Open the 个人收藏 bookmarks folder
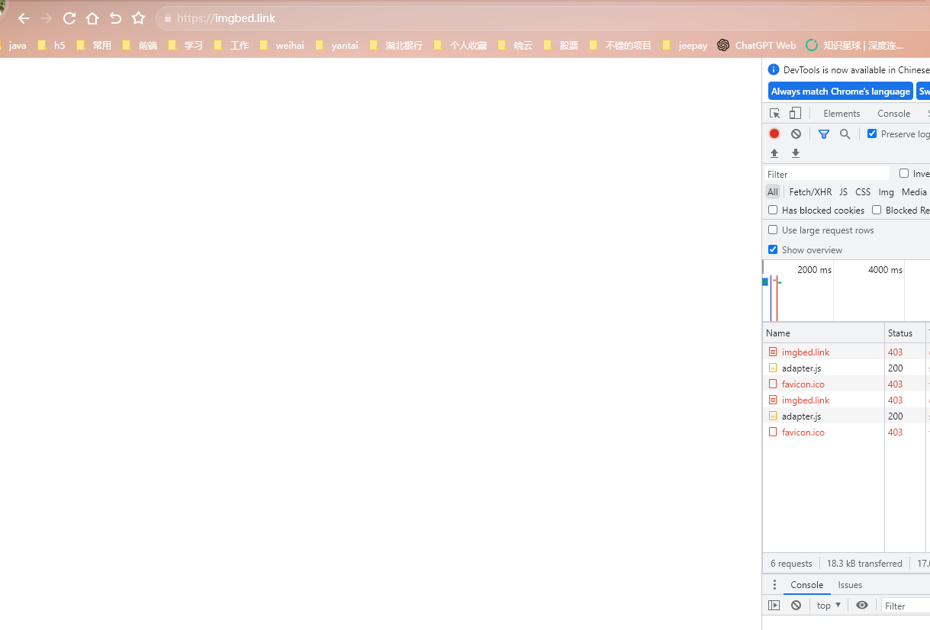The image size is (930, 630). coord(460,46)
